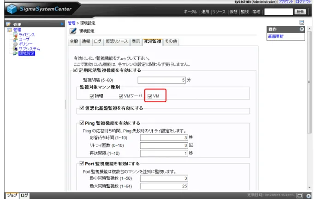The image size is (314, 199).
Task: Collapse the left 管理 panel arrow
Action: coord(62,24)
